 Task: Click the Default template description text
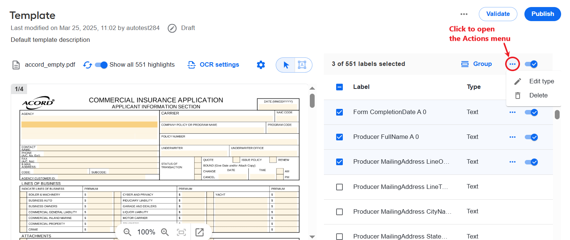(x=50, y=40)
